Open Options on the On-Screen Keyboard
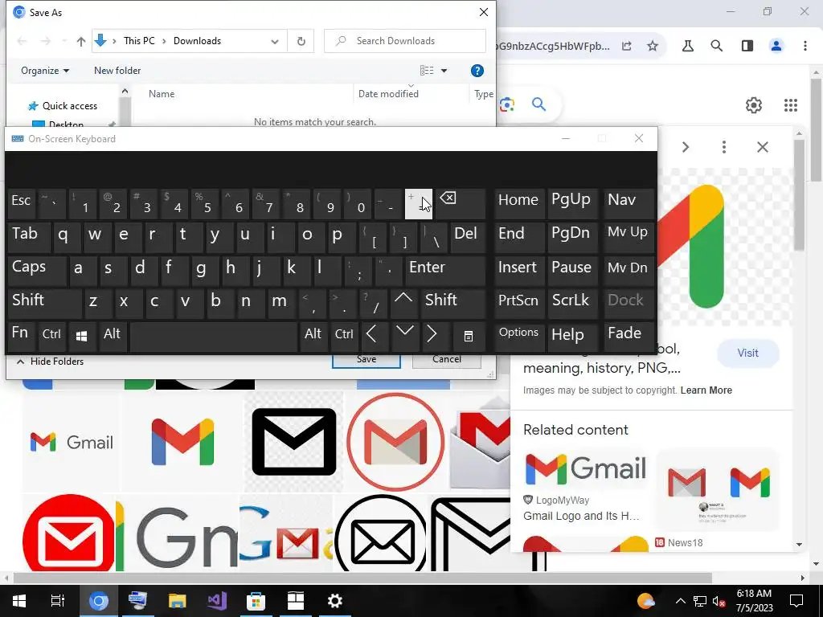Screen dimensions: 823x617 (x=518, y=337)
